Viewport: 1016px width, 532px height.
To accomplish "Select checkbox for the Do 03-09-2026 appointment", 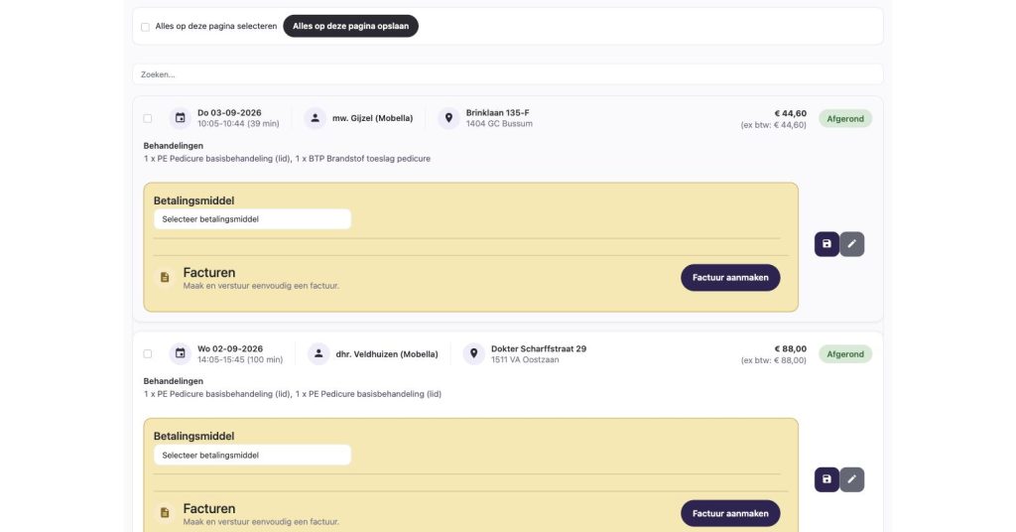I will 148,118.
